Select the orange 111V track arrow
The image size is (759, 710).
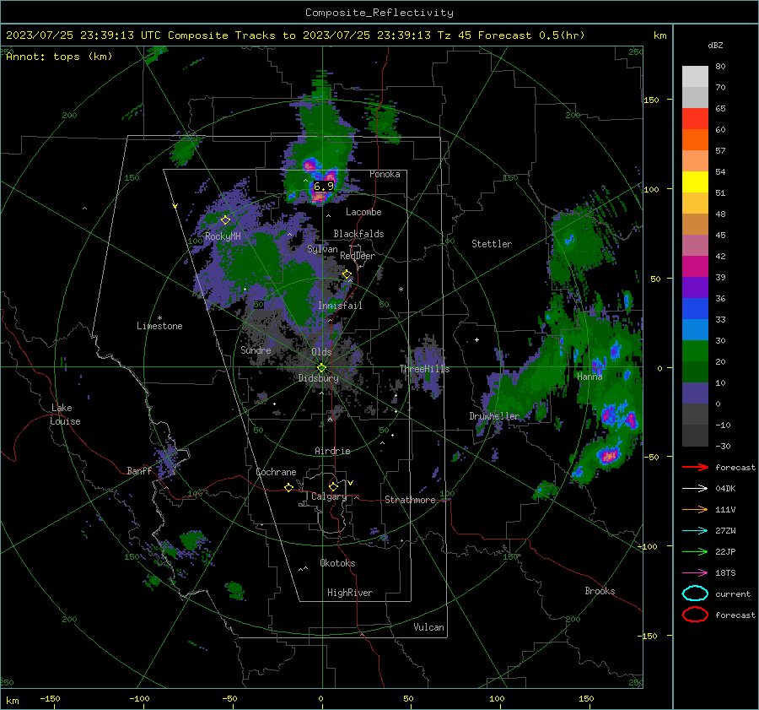[695, 509]
